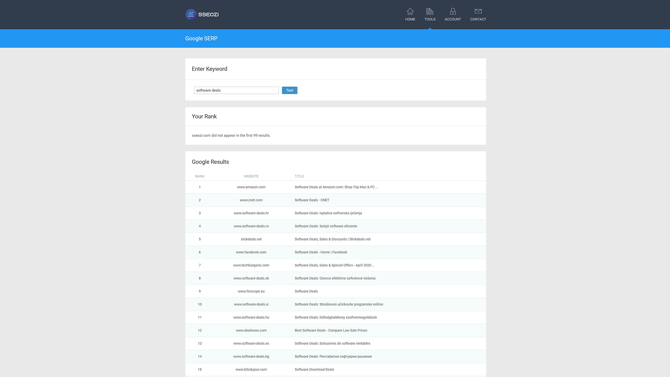Click title 'Software Deals - CNET'
The width and height of the screenshot is (670, 377).
tap(312, 200)
